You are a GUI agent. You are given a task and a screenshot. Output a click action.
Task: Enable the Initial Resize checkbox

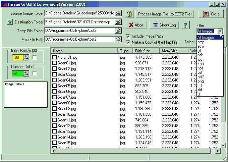pos(35,58)
